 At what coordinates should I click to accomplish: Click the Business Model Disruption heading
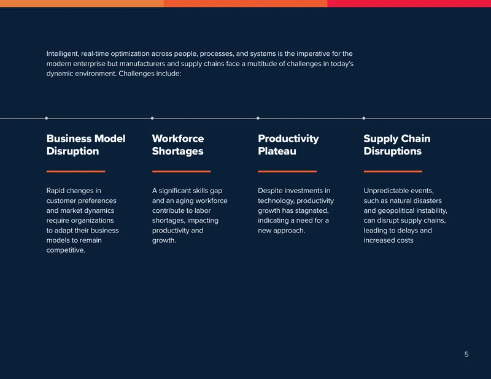tap(86, 145)
